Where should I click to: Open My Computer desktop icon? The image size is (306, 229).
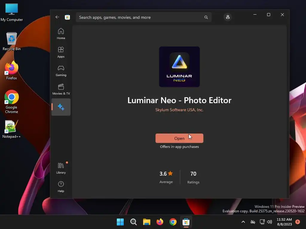click(12, 12)
